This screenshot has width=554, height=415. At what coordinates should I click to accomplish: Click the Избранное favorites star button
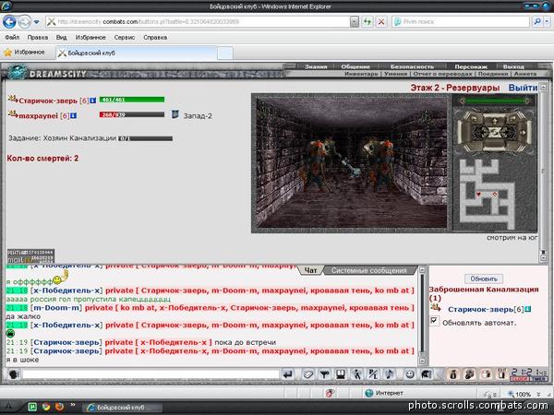(x=24, y=53)
